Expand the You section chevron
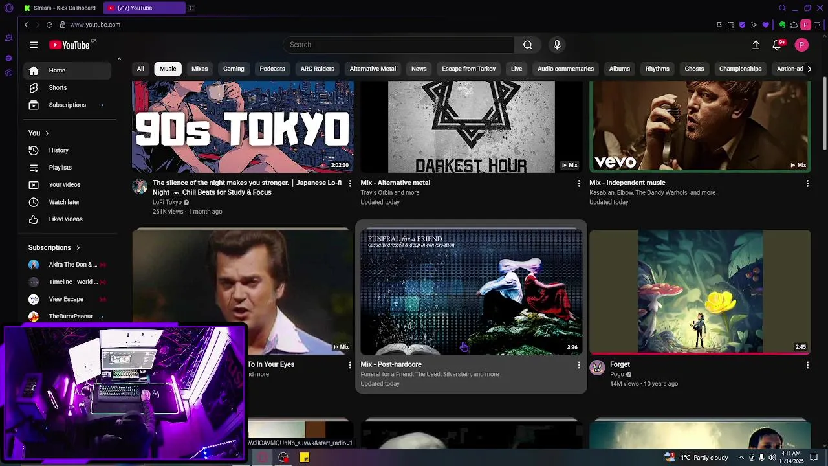Image resolution: width=828 pixels, height=466 pixels. point(47,133)
